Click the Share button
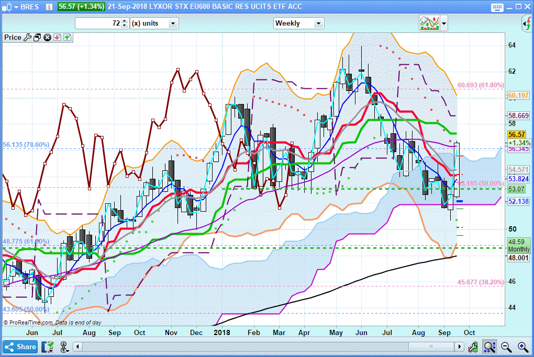Viewport: 534px width, 357px height. [20, 347]
